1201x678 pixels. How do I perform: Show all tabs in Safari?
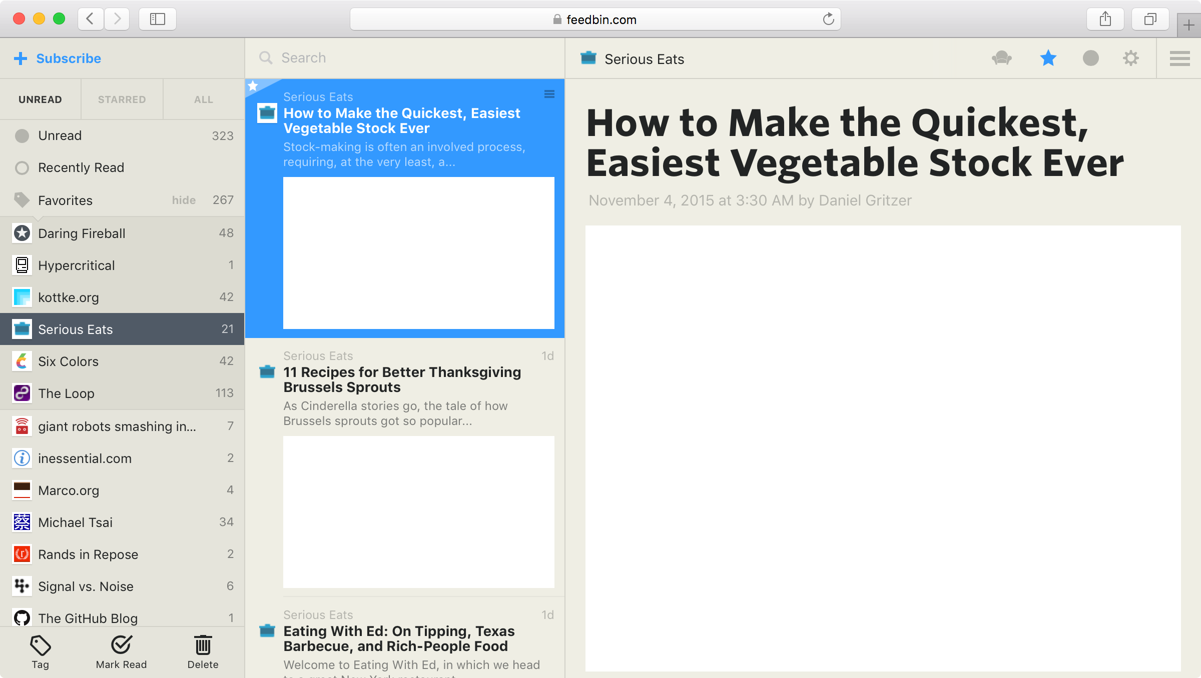point(1150,19)
